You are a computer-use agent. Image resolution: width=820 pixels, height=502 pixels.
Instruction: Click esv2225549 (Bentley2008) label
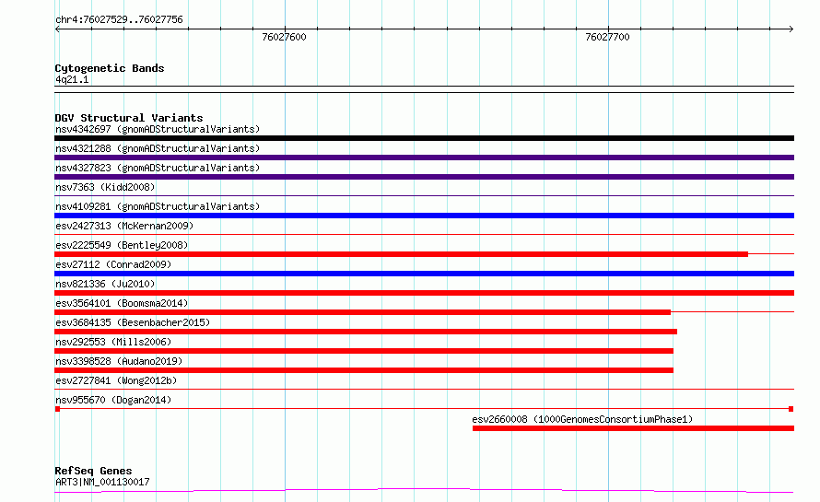(x=122, y=245)
